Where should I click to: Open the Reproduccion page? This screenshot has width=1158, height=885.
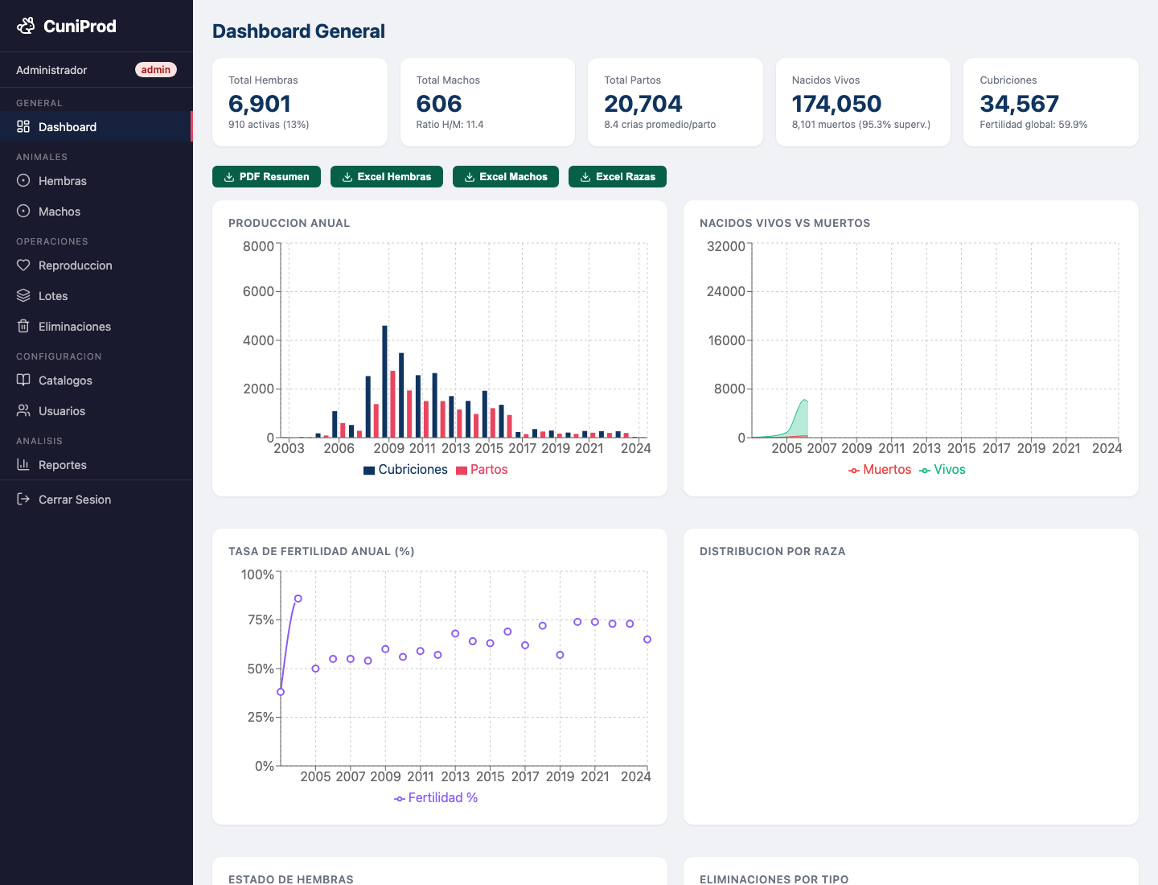(x=96, y=265)
